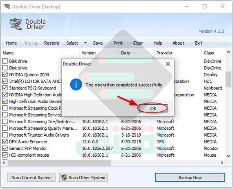The image size is (233, 189).
Task: Click the vertical scrollbar up arrow
Action: pyautogui.click(x=229, y=52)
